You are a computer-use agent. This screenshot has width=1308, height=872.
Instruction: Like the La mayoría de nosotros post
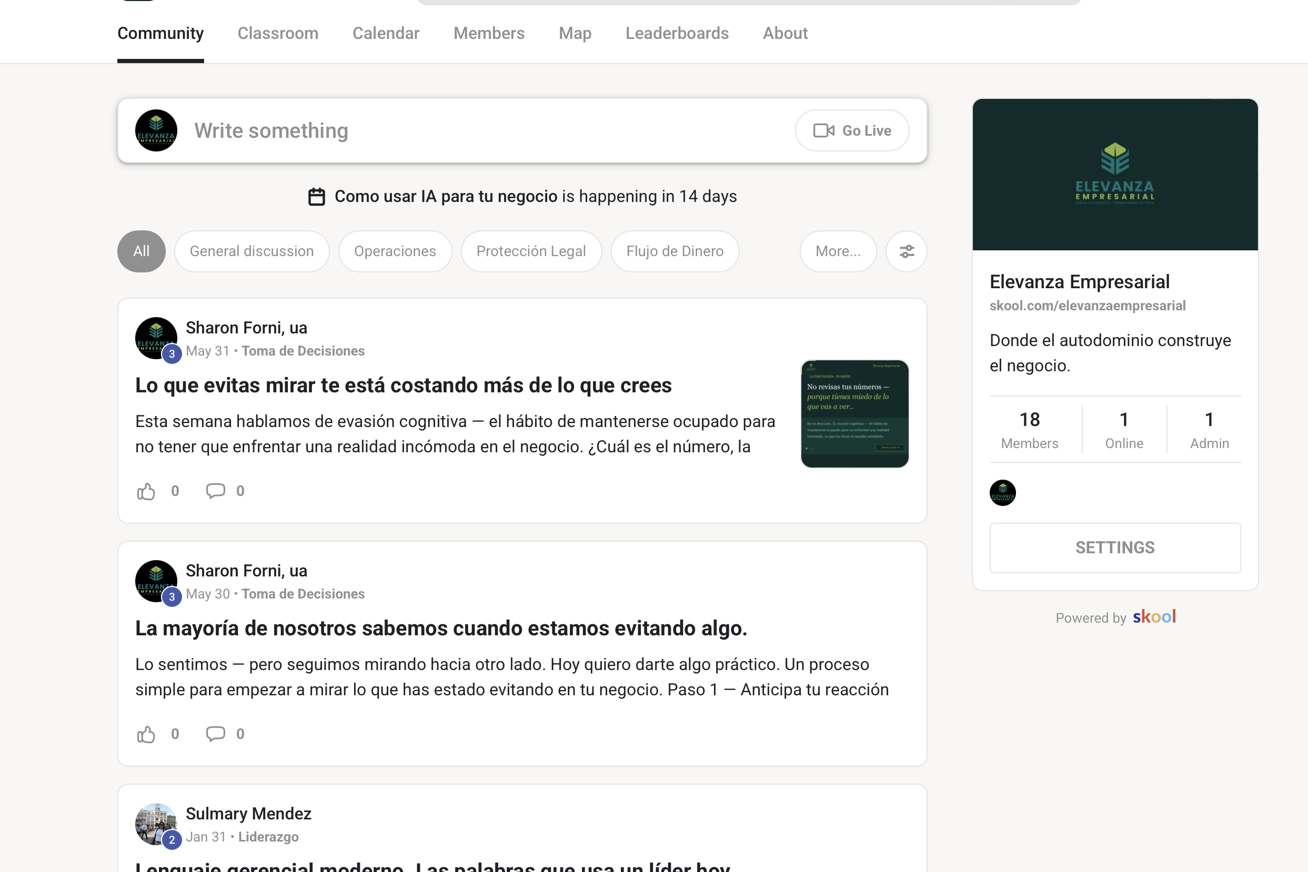pyautogui.click(x=146, y=734)
